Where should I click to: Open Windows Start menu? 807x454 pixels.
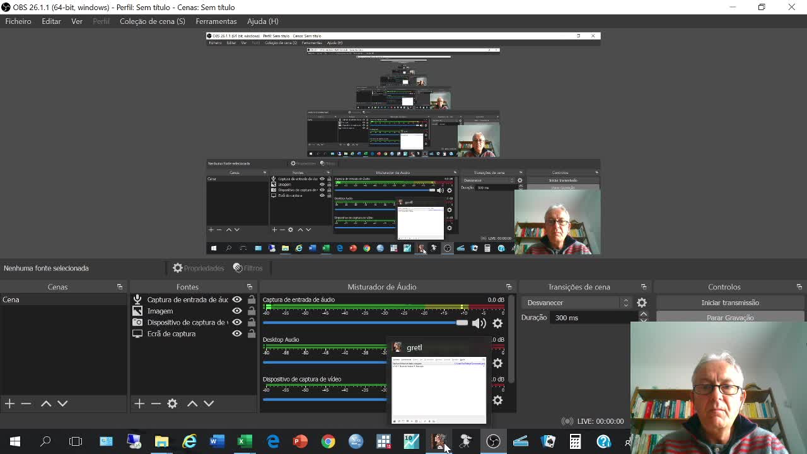[x=15, y=441]
